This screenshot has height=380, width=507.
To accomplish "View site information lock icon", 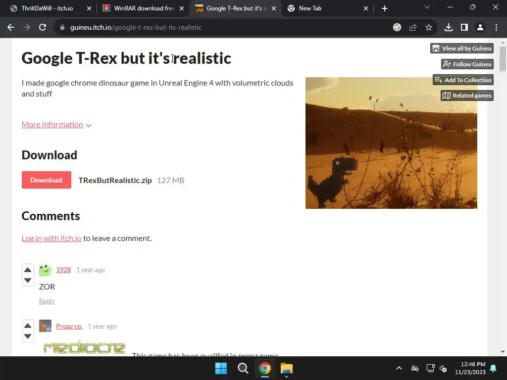I will pyautogui.click(x=62, y=28).
